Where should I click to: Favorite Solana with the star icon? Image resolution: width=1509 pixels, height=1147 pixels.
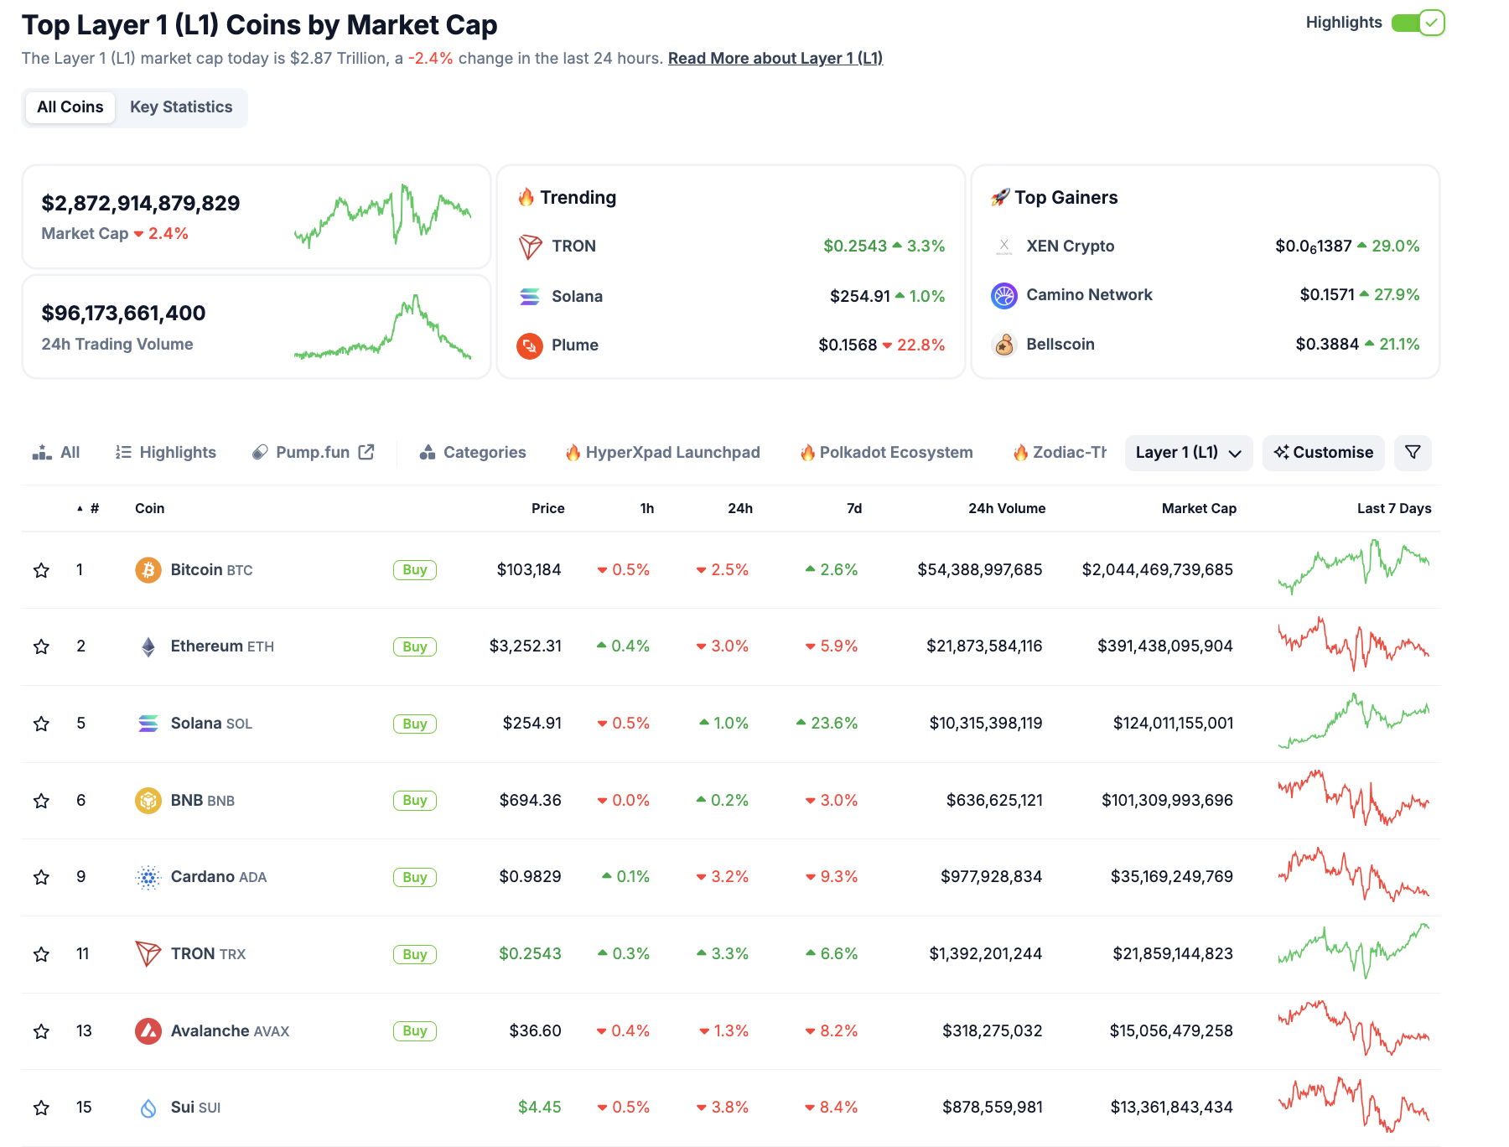pos(41,724)
